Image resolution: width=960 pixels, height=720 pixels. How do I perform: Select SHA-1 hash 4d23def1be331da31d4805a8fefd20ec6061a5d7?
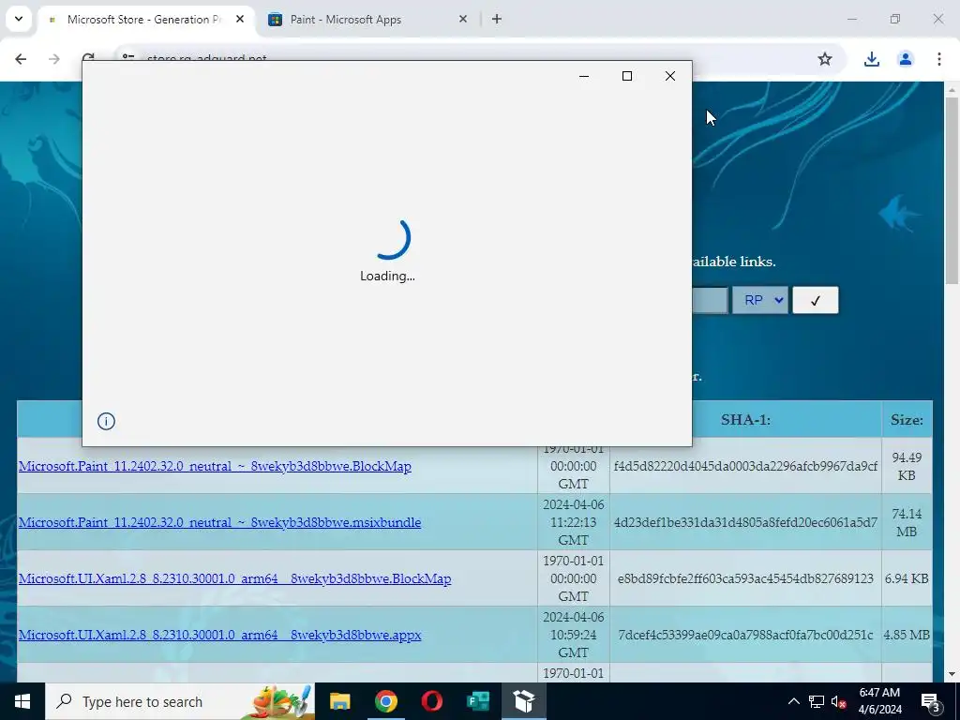(x=745, y=522)
